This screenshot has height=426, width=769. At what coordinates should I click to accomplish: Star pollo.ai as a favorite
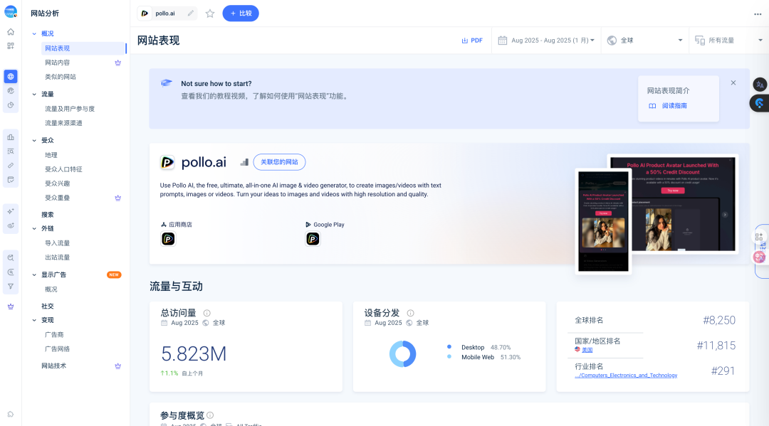click(210, 14)
